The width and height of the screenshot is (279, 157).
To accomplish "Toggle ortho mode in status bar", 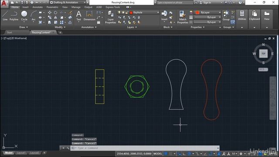I will [x=184, y=154].
